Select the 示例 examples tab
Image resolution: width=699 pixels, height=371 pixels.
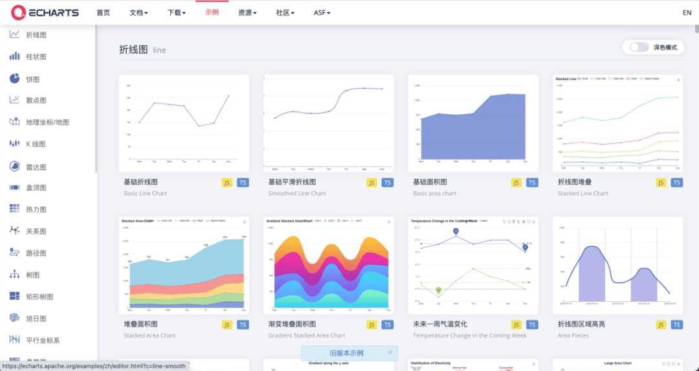pyautogui.click(x=212, y=12)
